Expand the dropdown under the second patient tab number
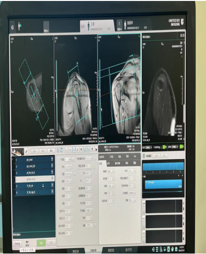This screenshot has height=254, width=206. click(119, 29)
